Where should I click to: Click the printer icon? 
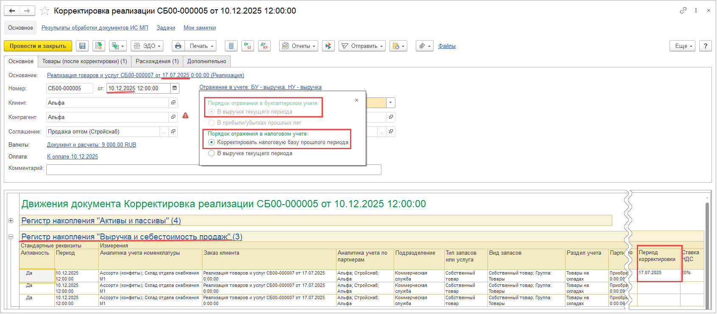[x=178, y=46]
